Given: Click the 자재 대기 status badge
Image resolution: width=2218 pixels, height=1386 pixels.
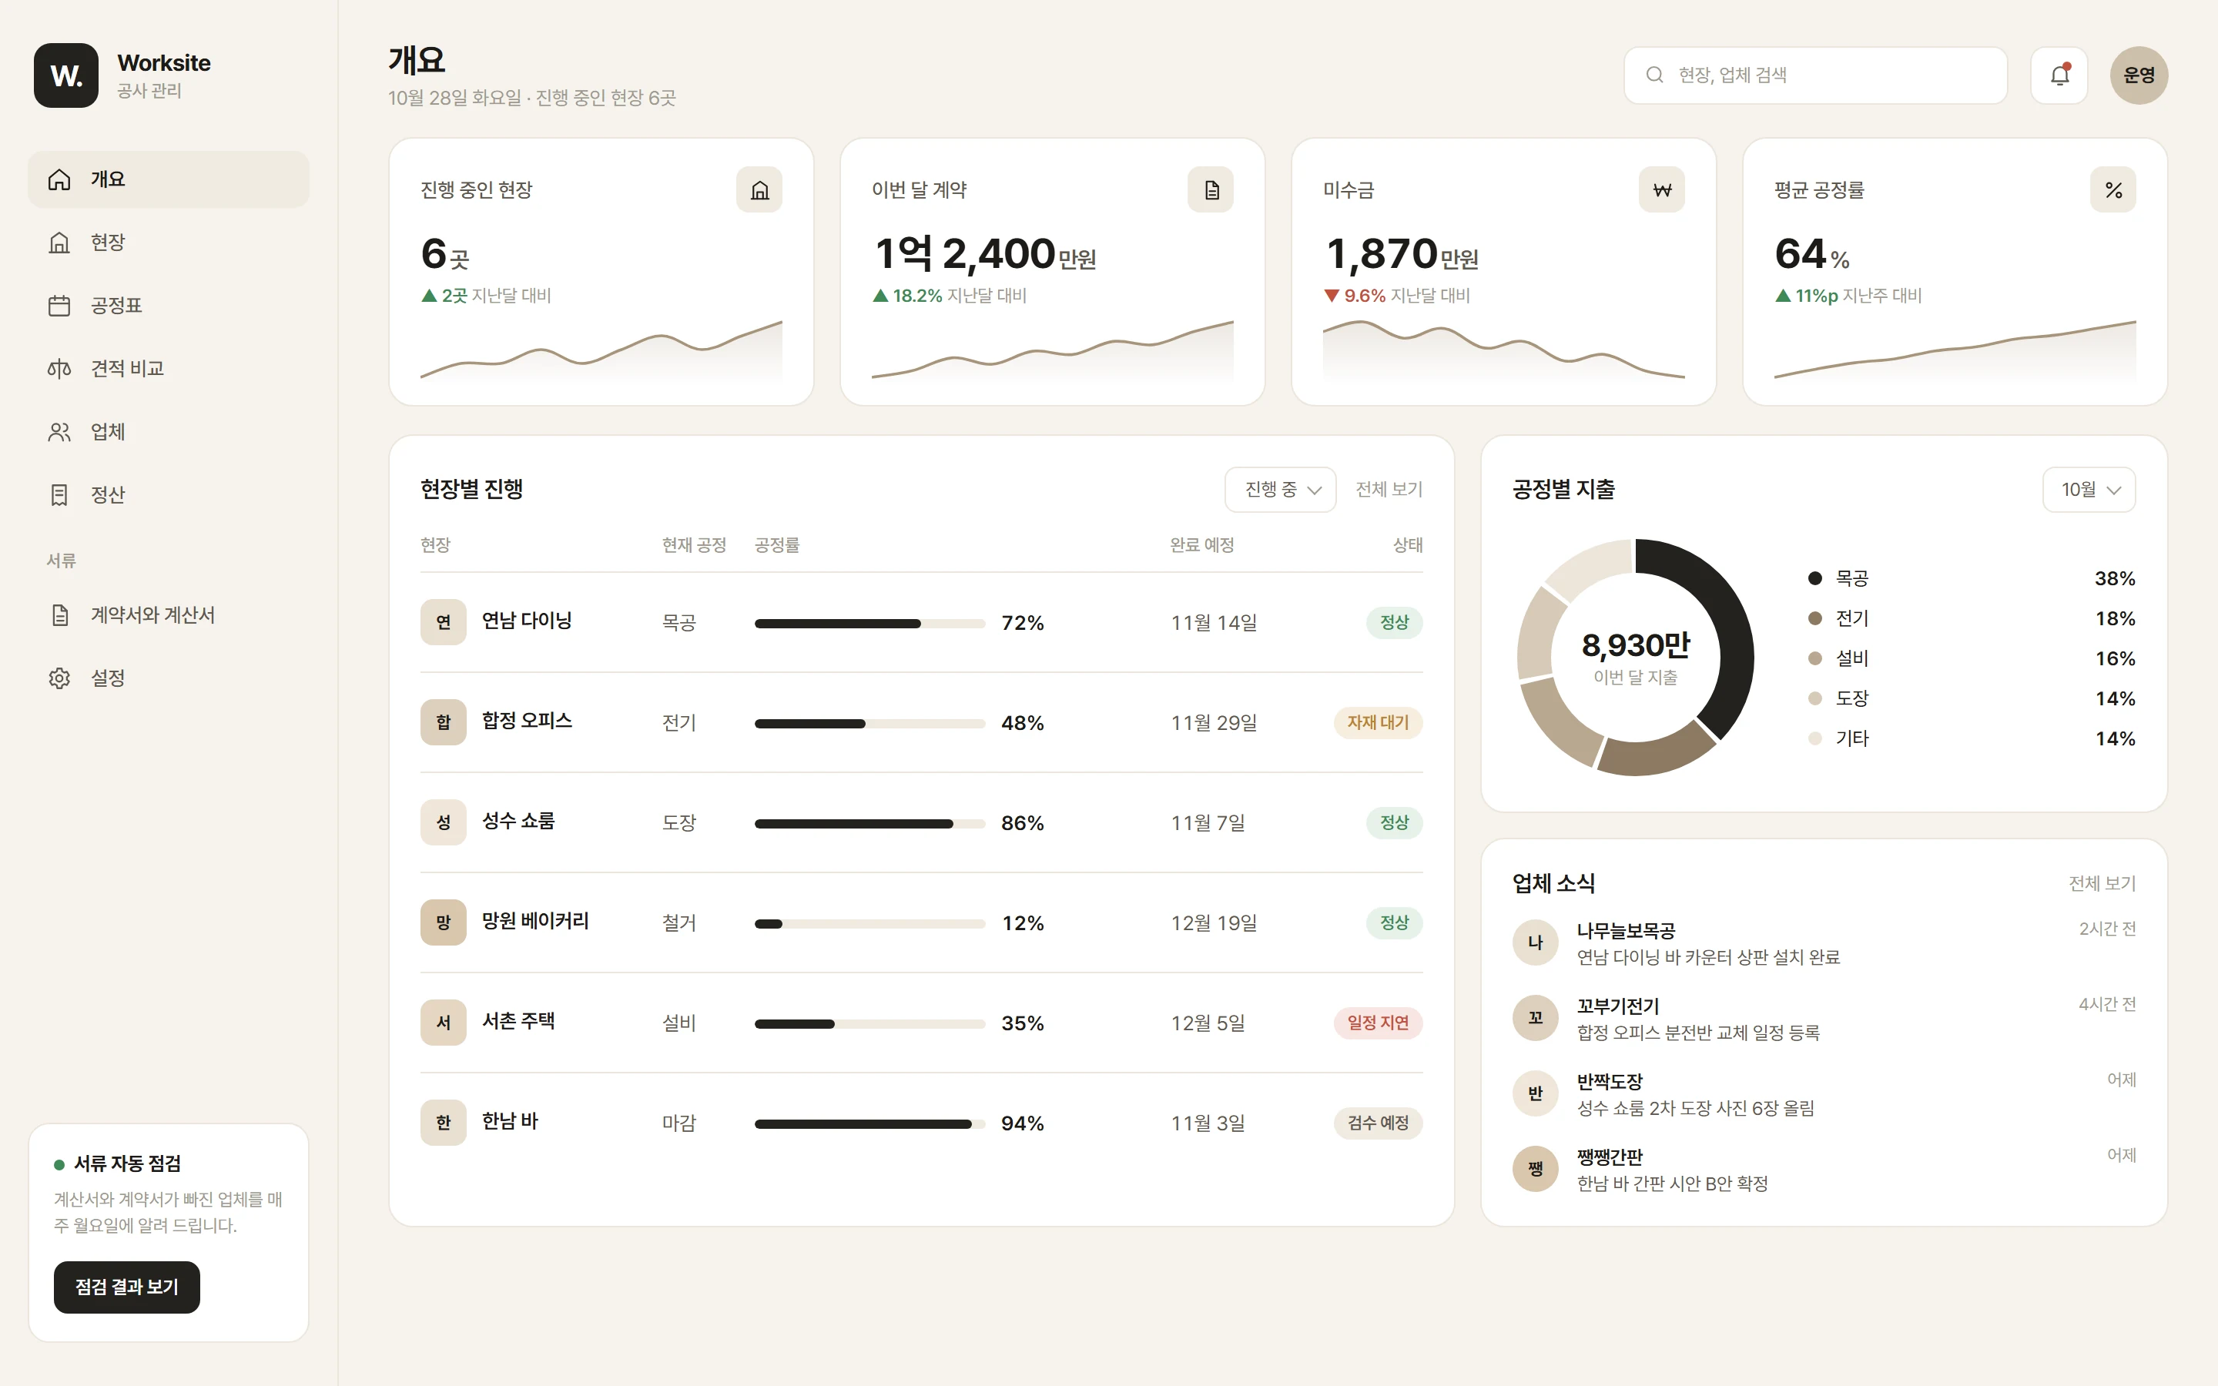Looking at the screenshot, I should tap(1378, 722).
